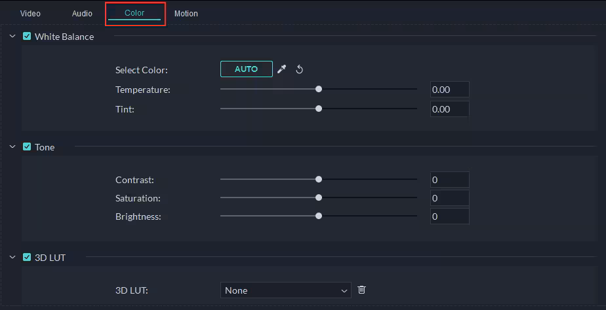606x310 pixels.
Task: Disable the Tone checkbox
Action: tap(27, 147)
